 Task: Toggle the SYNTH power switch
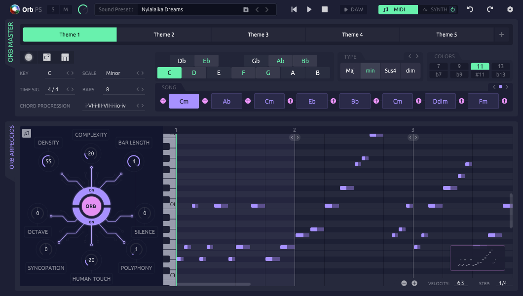452,9
